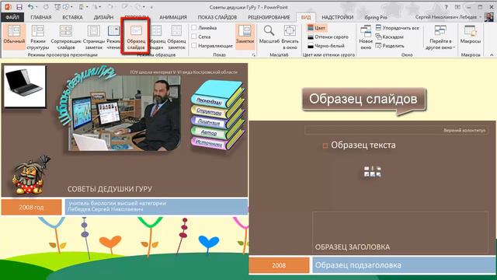The width and height of the screenshot is (497, 280).
Task: Switch to the ДИЗАЙН tab
Action: click(103, 17)
